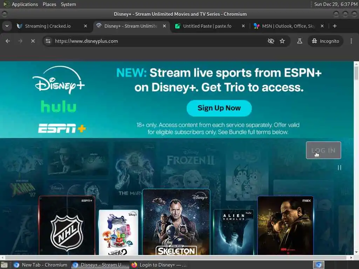Image resolution: width=359 pixels, height=269 pixels.
Task: Open the NHL ESPN+ poster
Action: [x=67, y=225]
